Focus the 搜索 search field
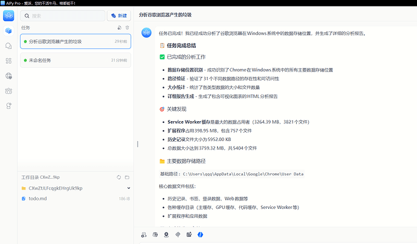The image size is (417, 244). pyautogui.click(x=63, y=16)
